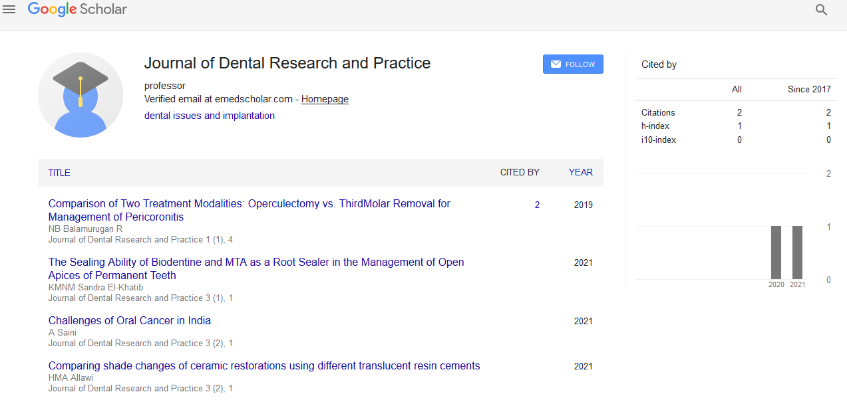Open the dental issues and implantation interest

[209, 116]
